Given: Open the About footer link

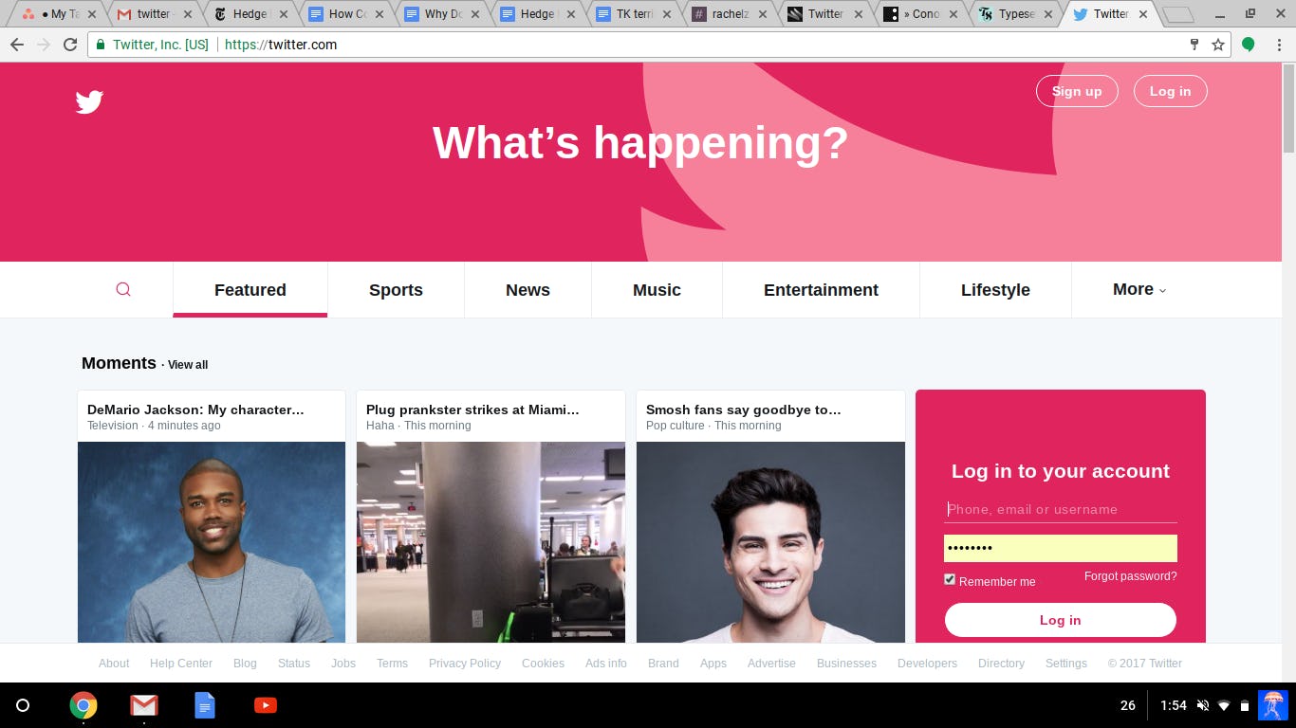Looking at the screenshot, I should point(114,664).
